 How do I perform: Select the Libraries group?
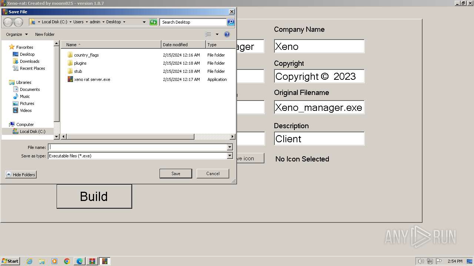point(23,82)
